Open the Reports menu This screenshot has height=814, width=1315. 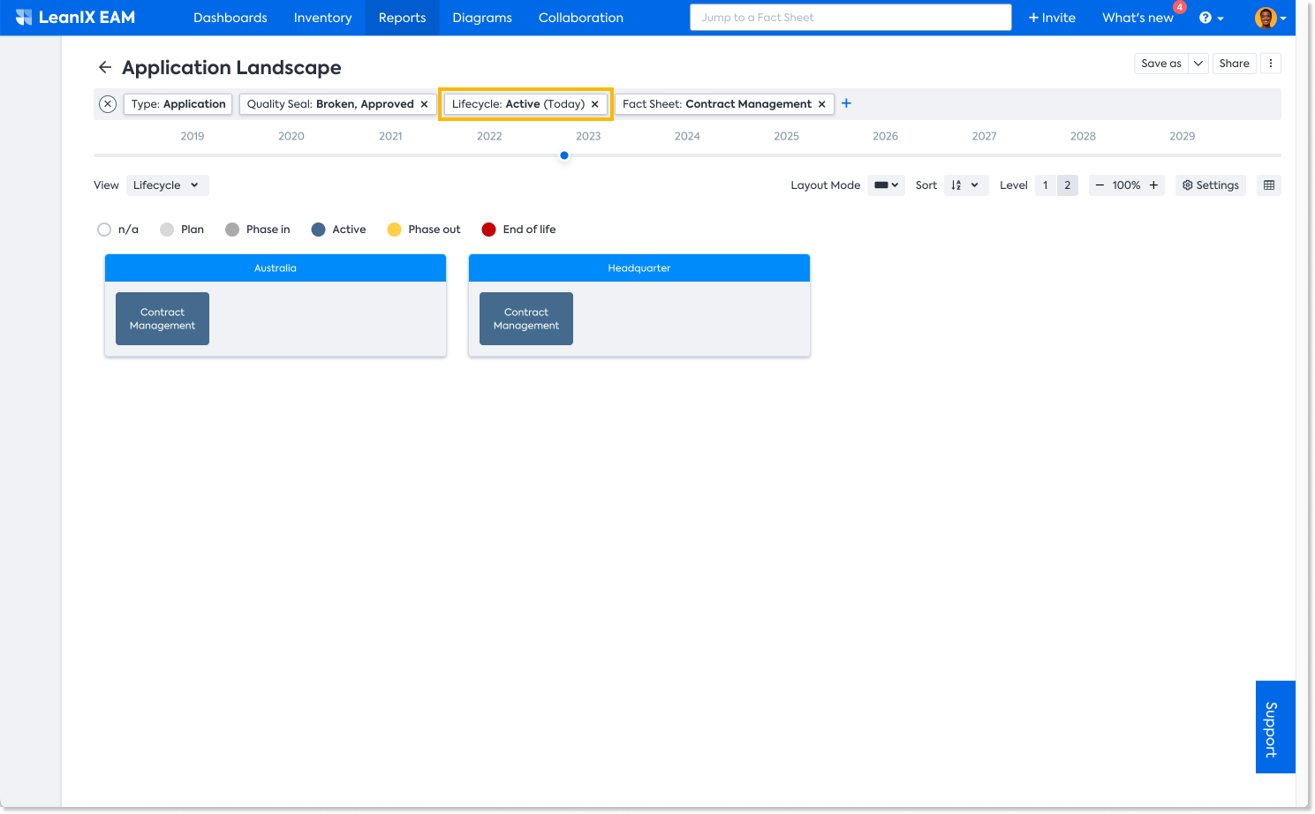(x=403, y=18)
